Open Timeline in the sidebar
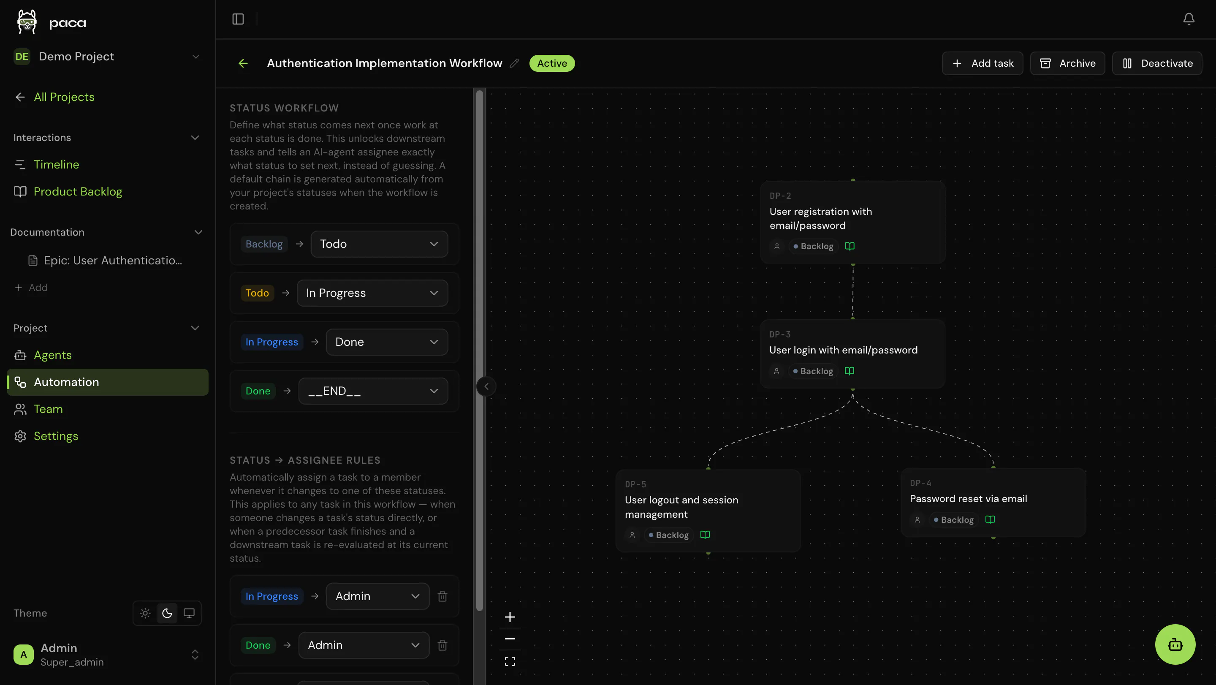This screenshot has height=685, width=1216. point(108,165)
